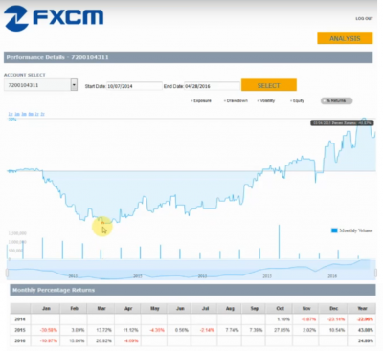Grab the left handle of chart navigator
The image size is (383, 351).
pyautogui.click(x=7, y=273)
